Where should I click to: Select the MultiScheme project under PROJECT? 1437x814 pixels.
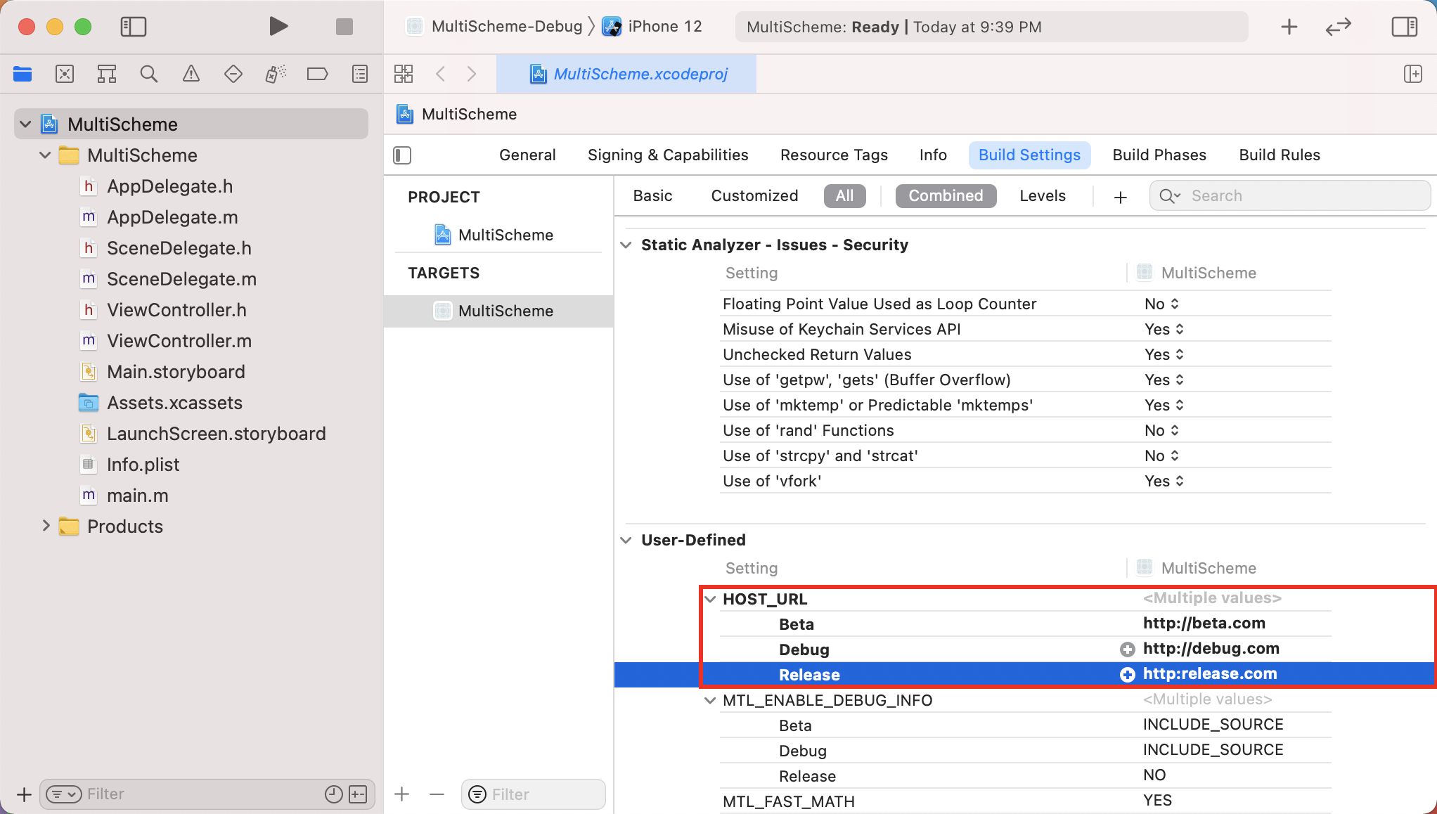[x=505, y=235]
